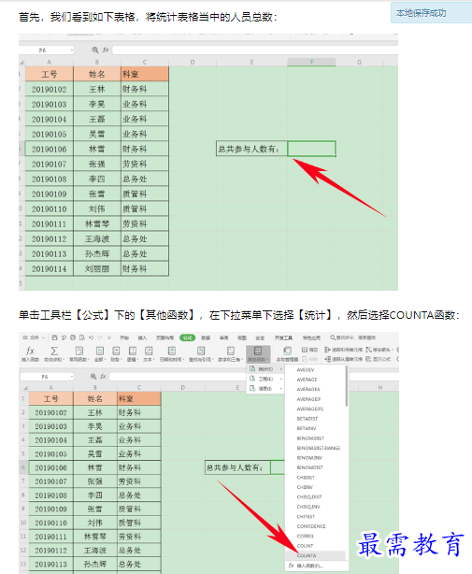Screen dimensions: 472x574
Task: Open the Name Box dropdown in lower screenshot
Action: click(x=72, y=377)
